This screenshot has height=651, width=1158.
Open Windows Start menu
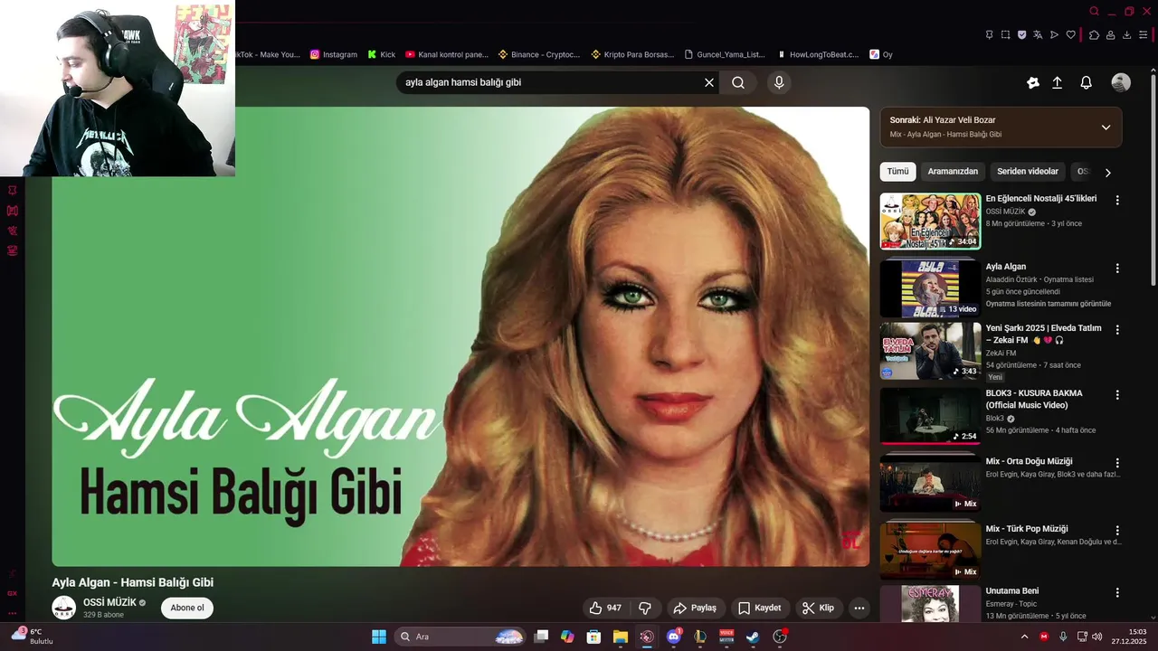[379, 637]
